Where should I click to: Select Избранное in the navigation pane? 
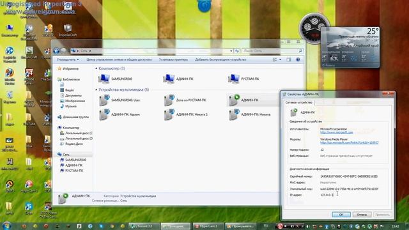pyautogui.click(x=68, y=69)
